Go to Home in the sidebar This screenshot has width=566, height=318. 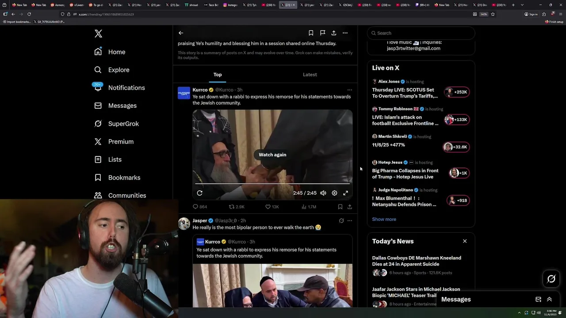tap(110, 52)
